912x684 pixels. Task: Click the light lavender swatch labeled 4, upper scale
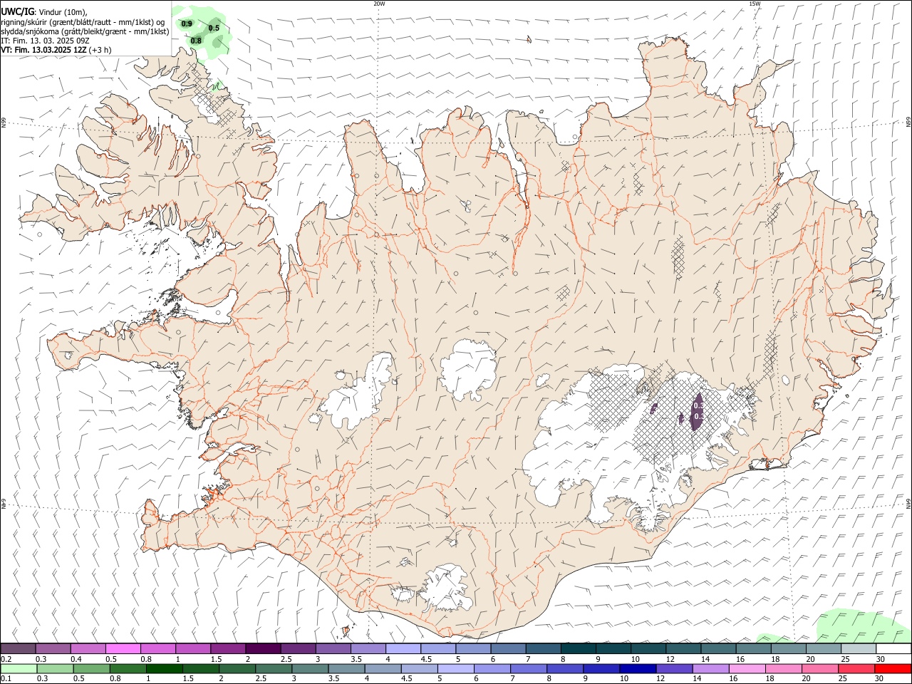pyautogui.click(x=403, y=648)
